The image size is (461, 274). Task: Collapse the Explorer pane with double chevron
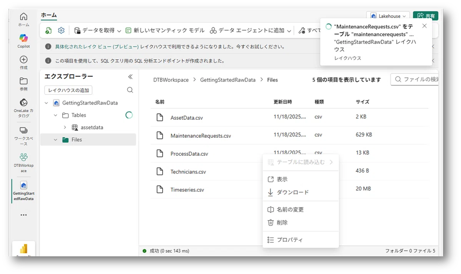point(130,77)
